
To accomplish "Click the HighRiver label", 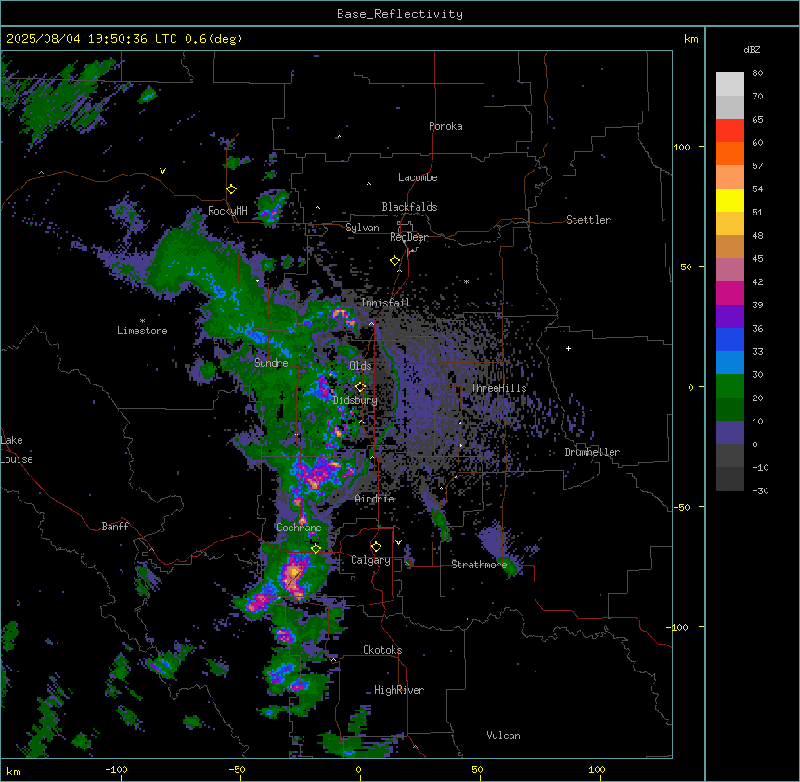I will click(x=399, y=690).
